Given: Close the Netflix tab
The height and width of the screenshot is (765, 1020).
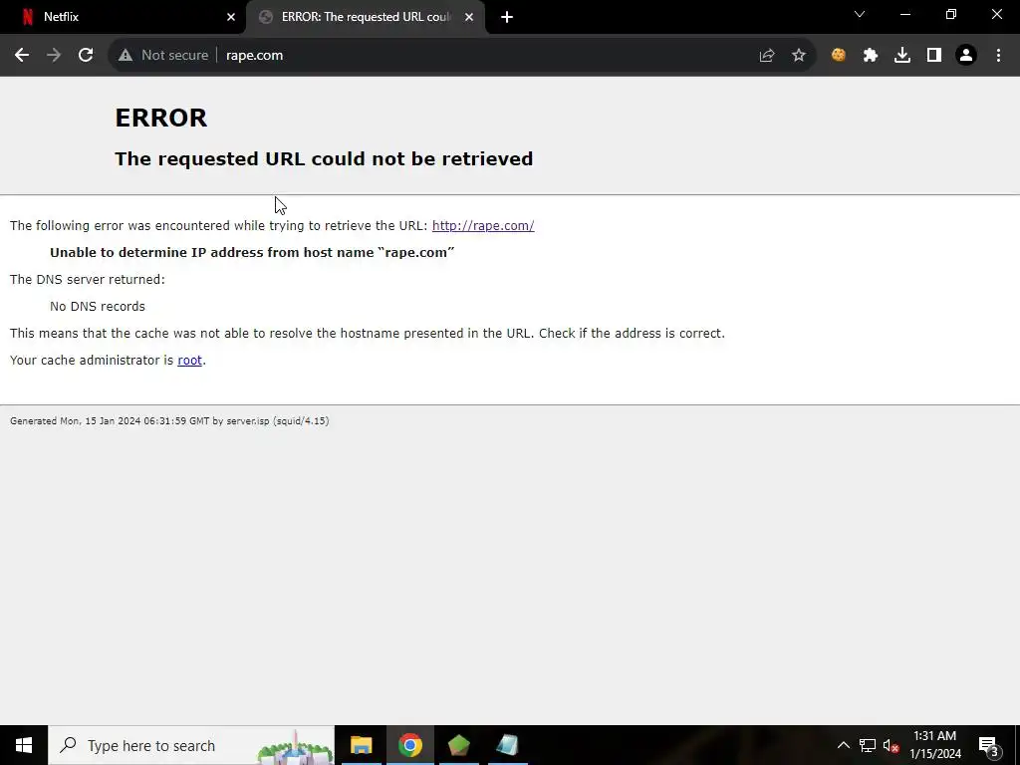Looking at the screenshot, I should (x=231, y=17).
